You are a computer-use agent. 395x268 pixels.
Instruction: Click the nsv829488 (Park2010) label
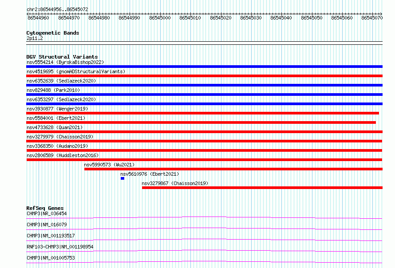click(x=53, y=90)
